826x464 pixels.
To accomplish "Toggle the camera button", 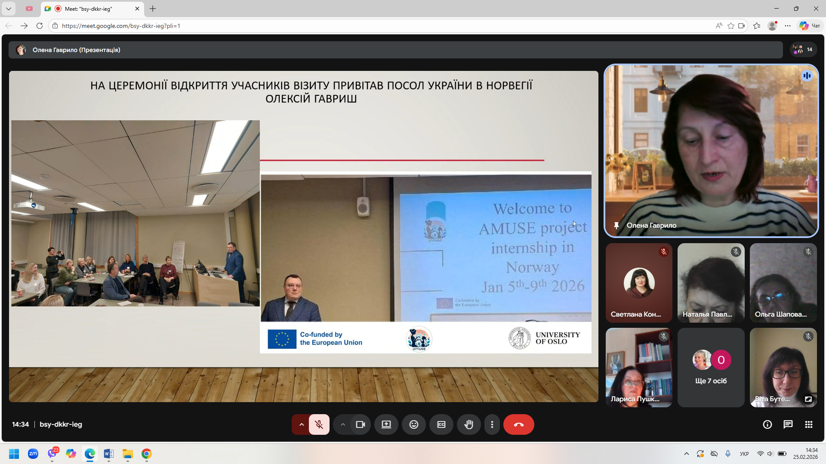I will click(x=360, y=424).
